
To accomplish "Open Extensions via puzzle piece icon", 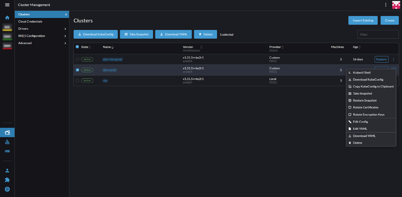I will [x=7, y=180].
